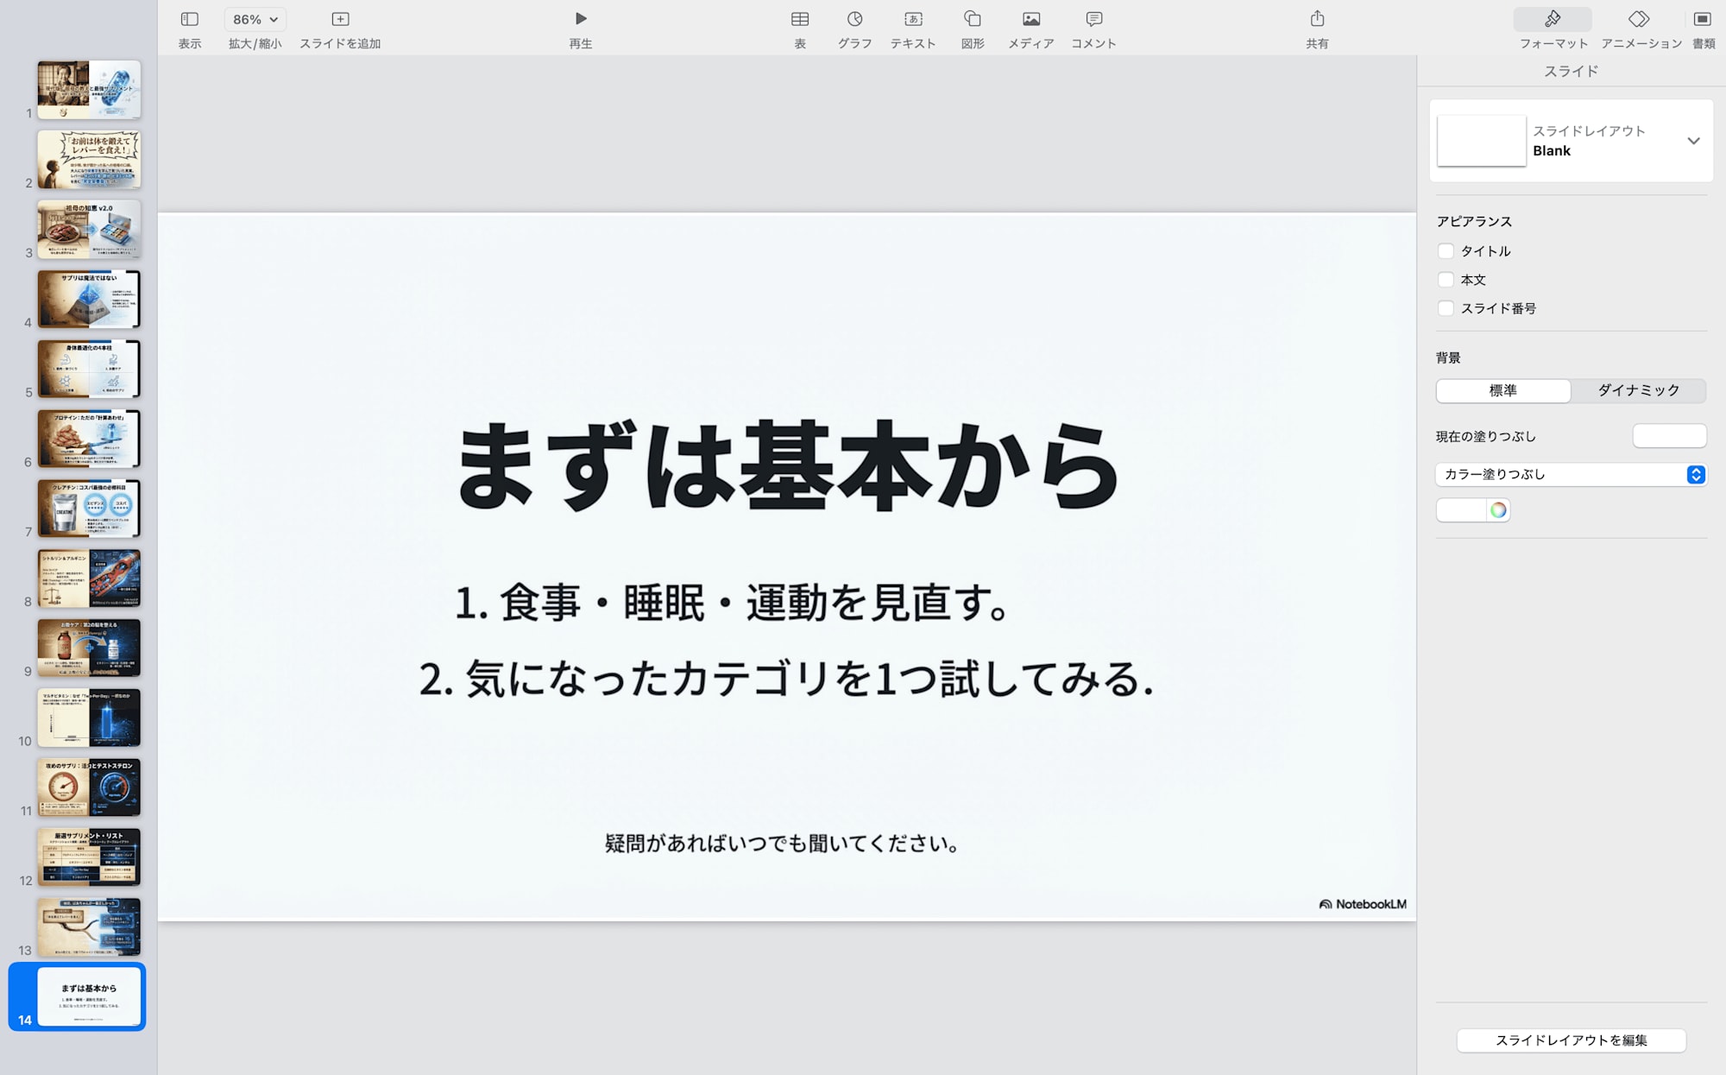Image resolution: width=1726 pixels, height=1075 pixels.
Task: Enable the スライド番号 checkbox
Action: (x=1446, y=308)
